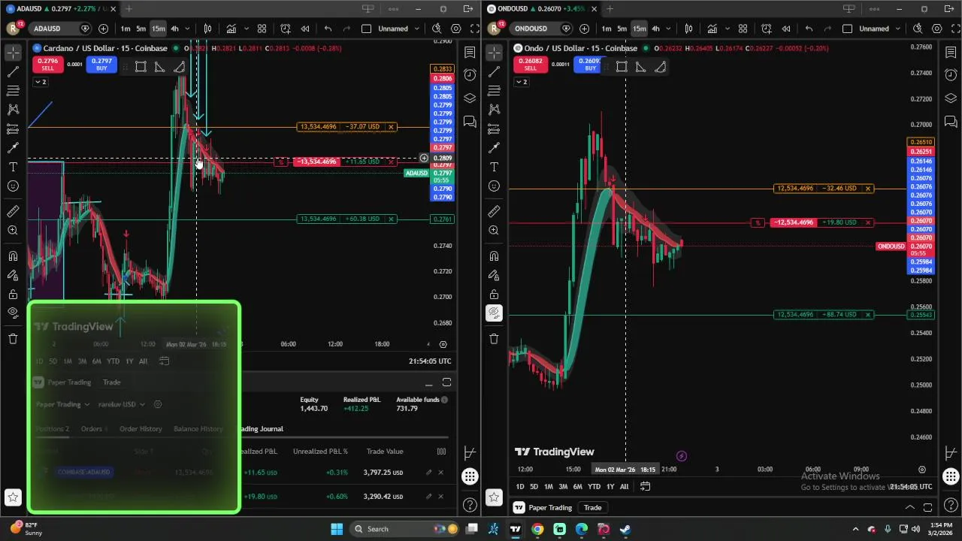Collapse the indicator legend in ONDOUSD chart
The width and height of the screenshot is (962, 541).
(520, 82)
